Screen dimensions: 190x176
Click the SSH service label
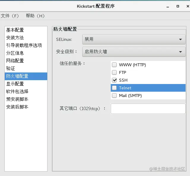point(123,80)
